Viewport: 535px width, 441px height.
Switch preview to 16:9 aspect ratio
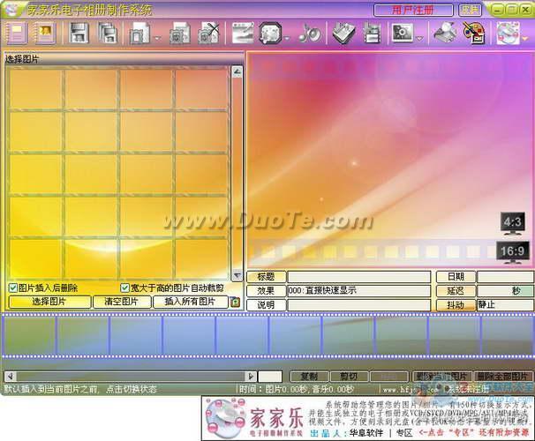512,252
